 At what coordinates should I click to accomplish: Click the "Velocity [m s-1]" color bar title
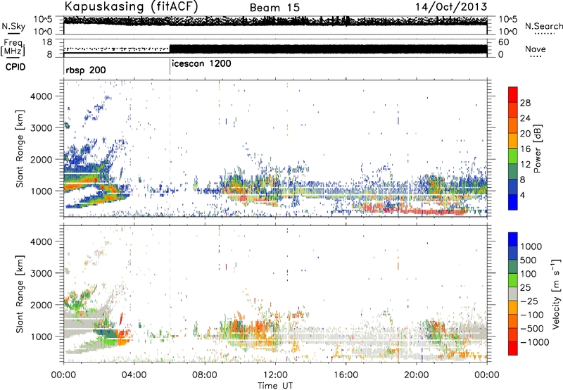[556, 294]
